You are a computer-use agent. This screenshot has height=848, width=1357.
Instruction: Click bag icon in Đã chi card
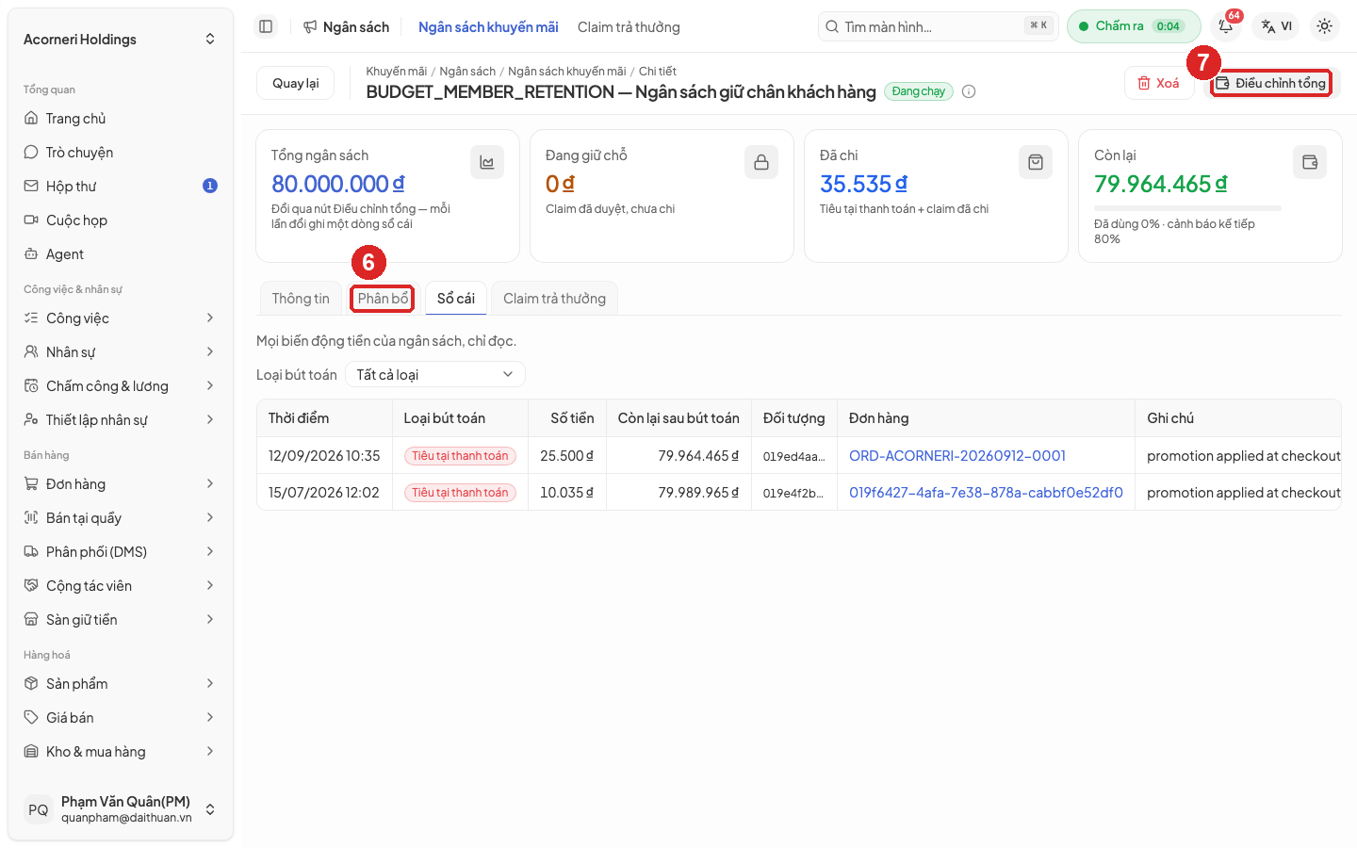coord(1036,162)
